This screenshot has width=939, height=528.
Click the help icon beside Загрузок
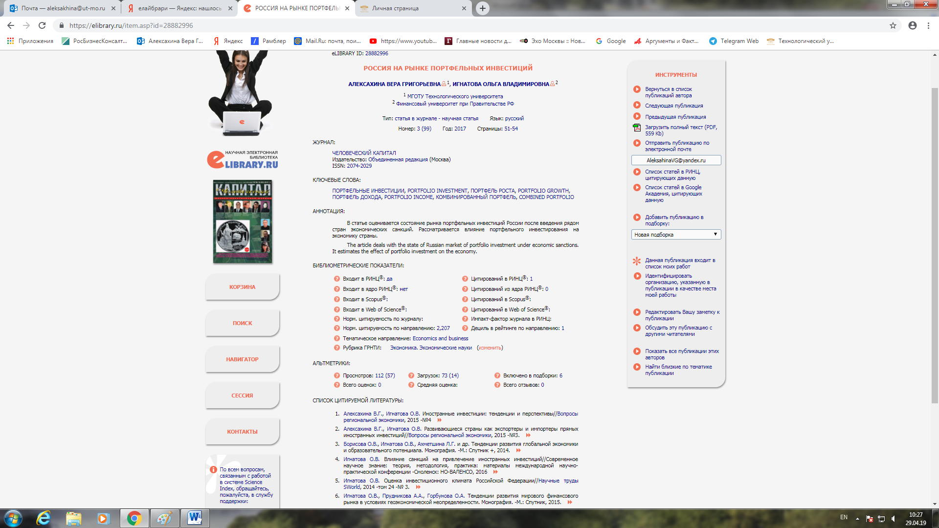pyautogui.click(x=411, y=375)
